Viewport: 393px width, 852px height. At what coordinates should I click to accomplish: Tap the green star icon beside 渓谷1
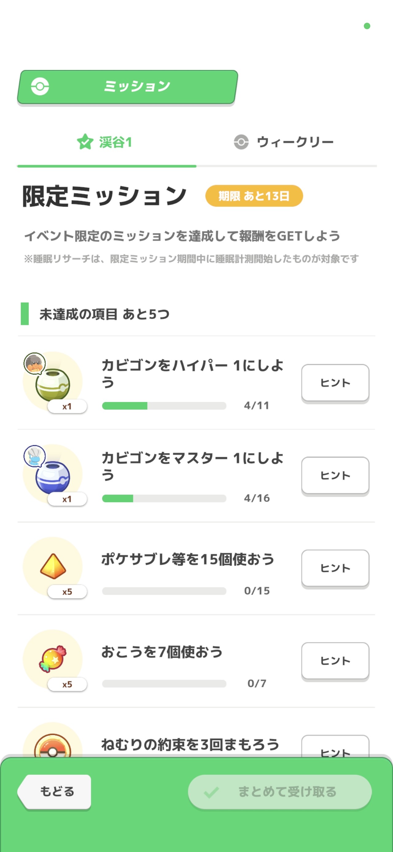[85, 142]
